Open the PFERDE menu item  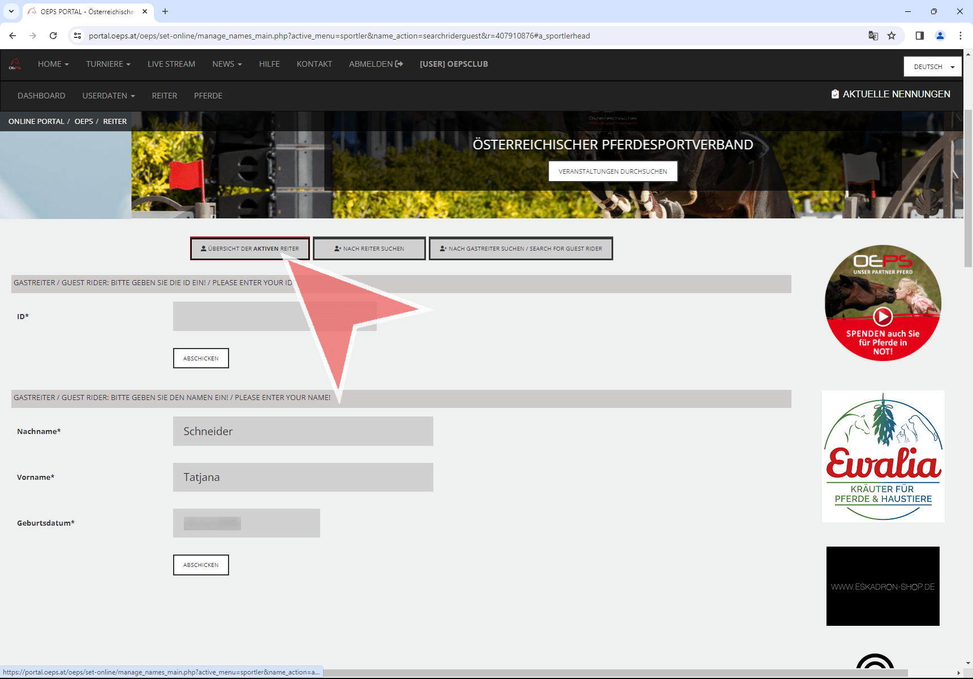[208, 96]
